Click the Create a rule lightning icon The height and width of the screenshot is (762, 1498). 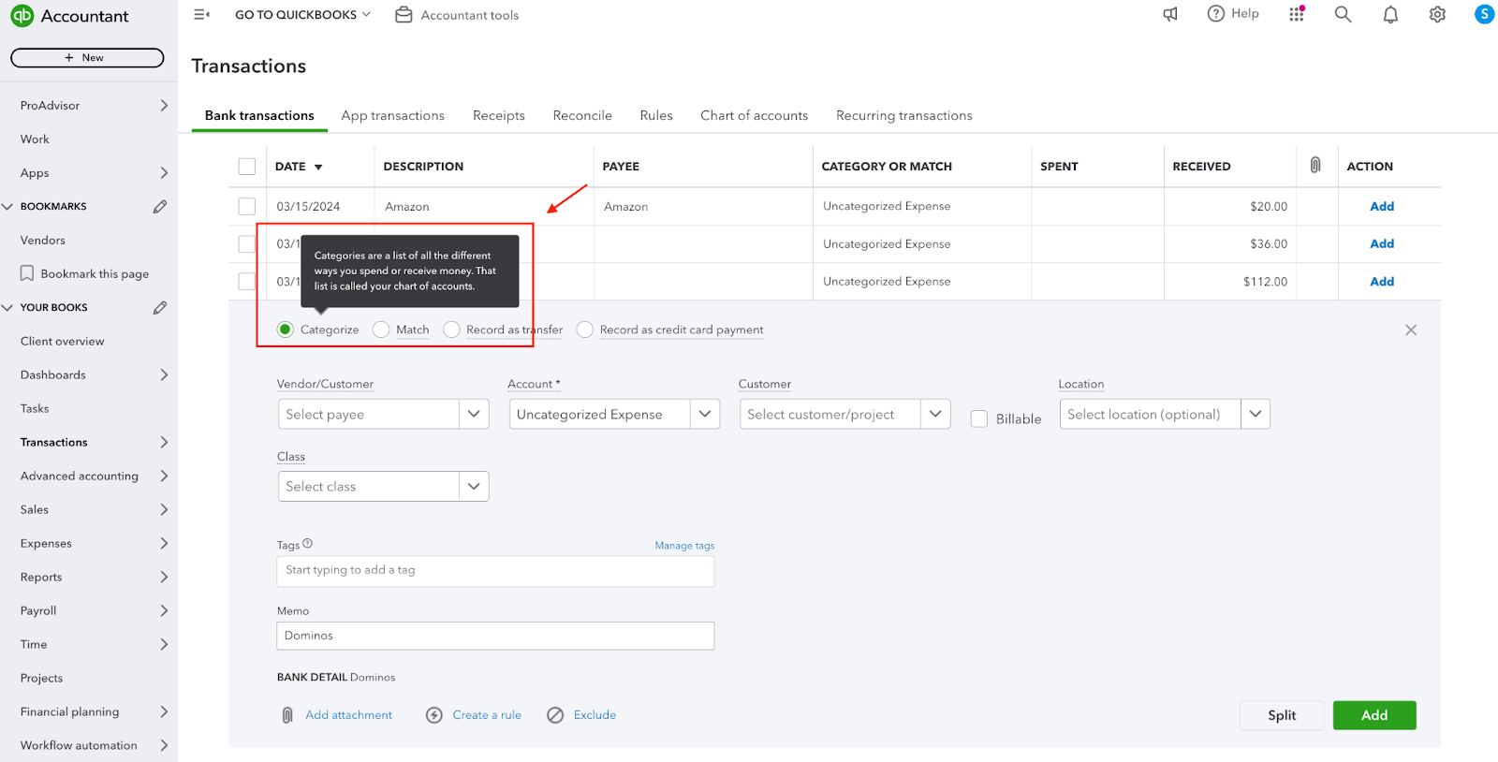coord(434,715)
